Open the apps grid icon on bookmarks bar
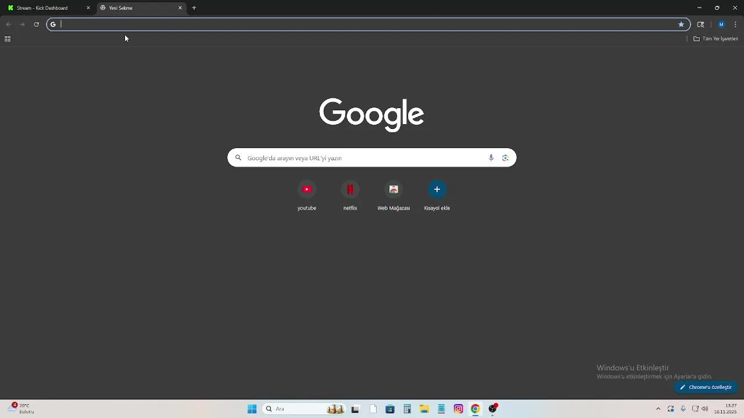Image resolution: width=744 pixels, height=418 pixels. 8,39
